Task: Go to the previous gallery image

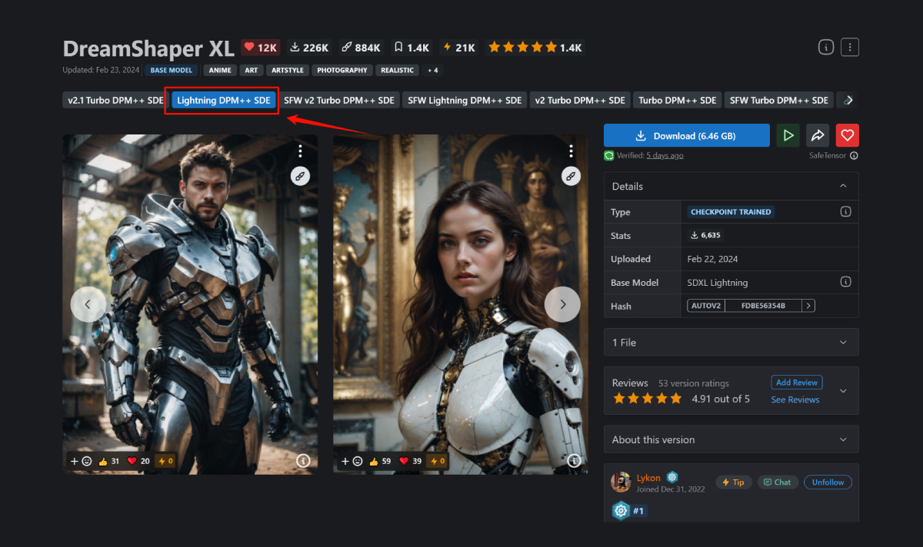Action: pyautogui.click(x=88, y=304)
